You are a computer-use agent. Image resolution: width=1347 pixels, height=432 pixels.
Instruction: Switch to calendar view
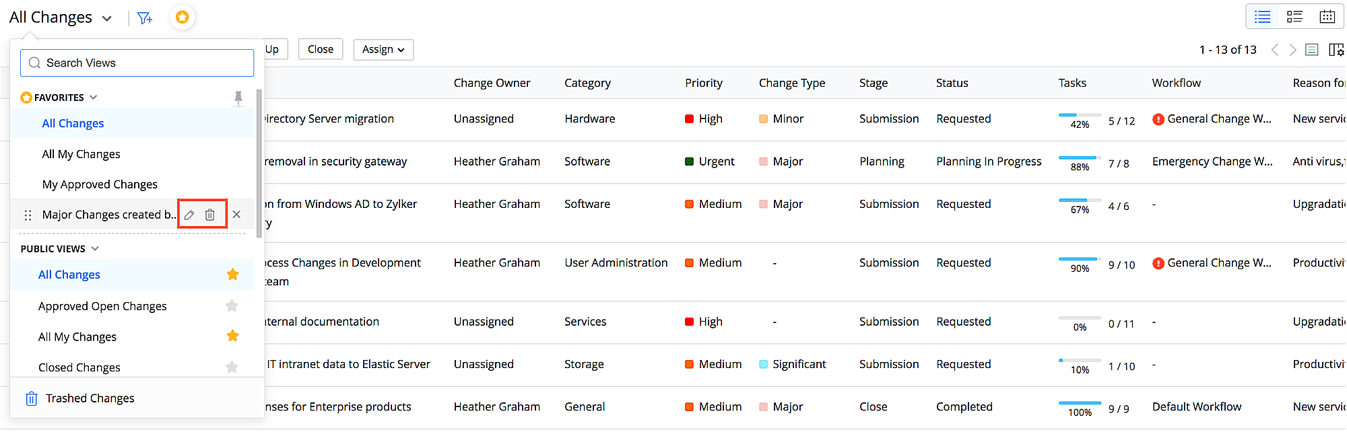pyautogui.click(x=1327, y=17)
